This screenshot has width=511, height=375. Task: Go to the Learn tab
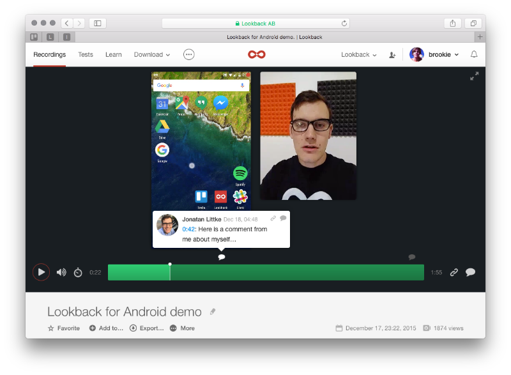[114, 55]
